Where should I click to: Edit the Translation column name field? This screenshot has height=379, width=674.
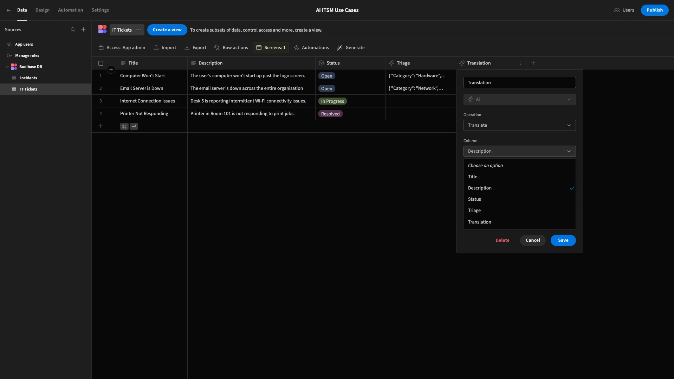pos(519,82)
